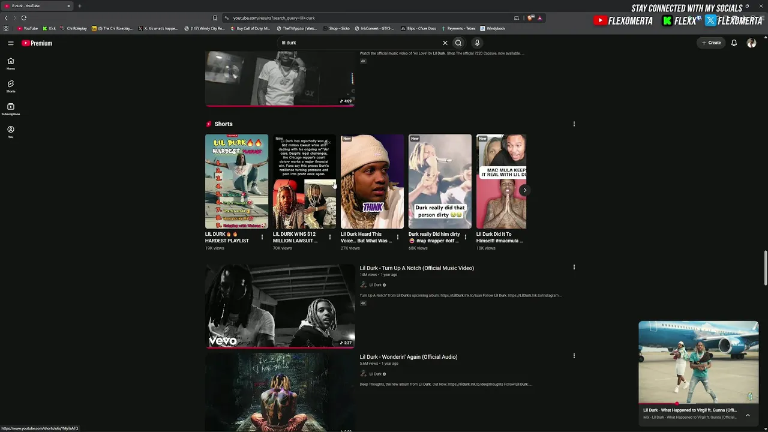Open the Shorts shelf three-dot menu
Viewport: 768px width, 432px height.
click(574, 124)
